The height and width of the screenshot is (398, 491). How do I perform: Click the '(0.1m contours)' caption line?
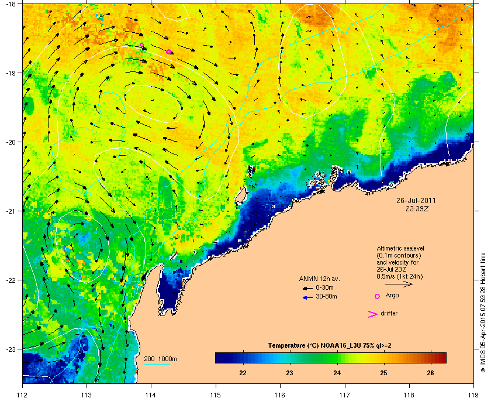tap(399, 255)
